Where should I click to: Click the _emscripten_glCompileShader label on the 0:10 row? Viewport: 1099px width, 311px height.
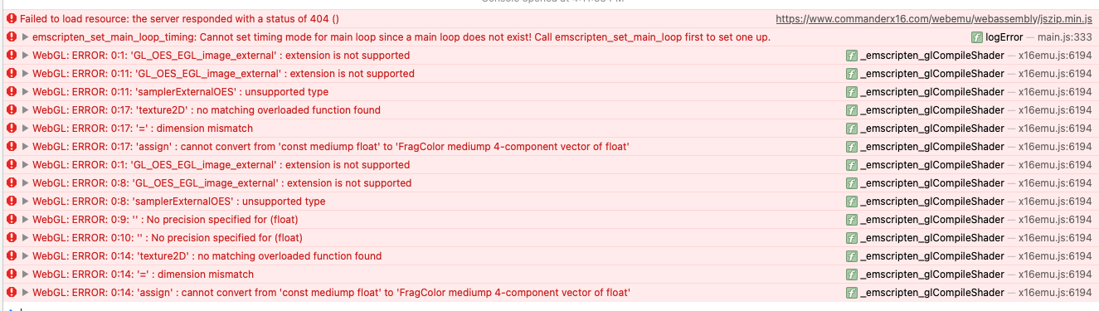(932, 238)
